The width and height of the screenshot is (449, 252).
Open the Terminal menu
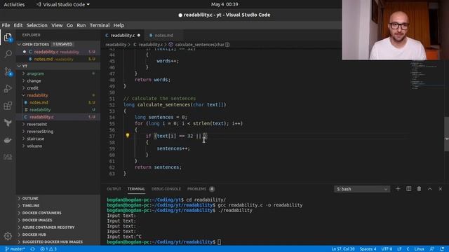coord(100,25)
